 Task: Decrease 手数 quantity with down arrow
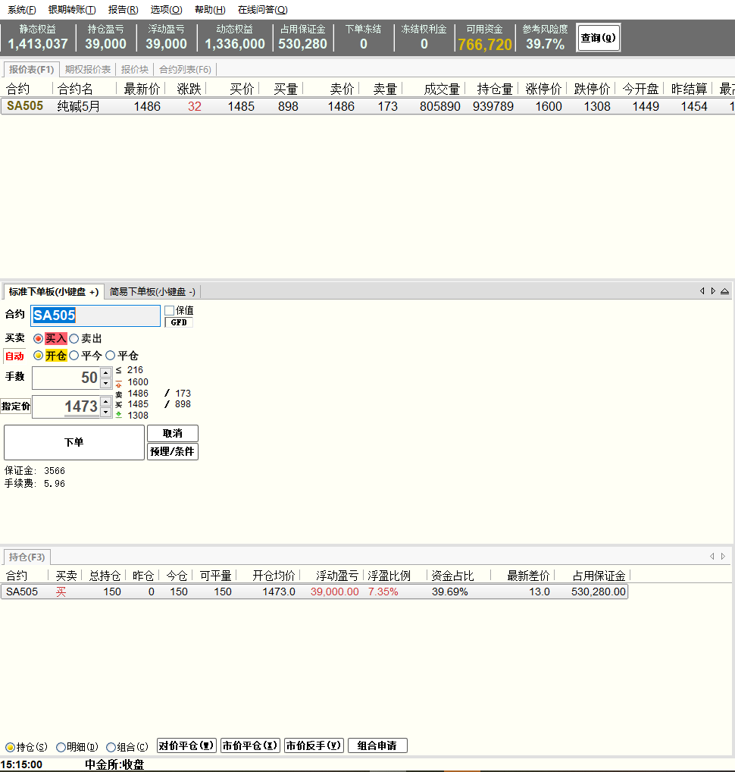106,383
